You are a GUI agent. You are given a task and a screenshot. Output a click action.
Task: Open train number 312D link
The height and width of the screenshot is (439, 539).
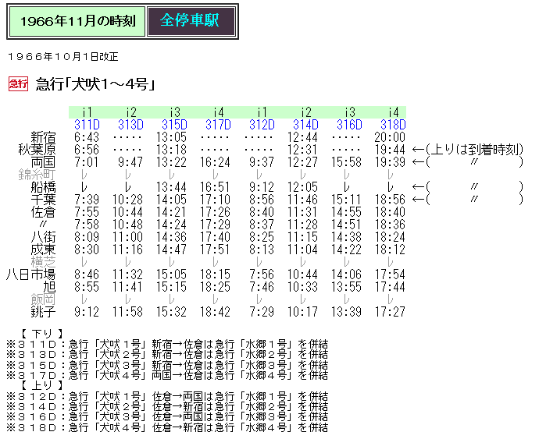click(262, 125)
